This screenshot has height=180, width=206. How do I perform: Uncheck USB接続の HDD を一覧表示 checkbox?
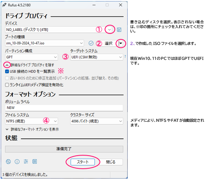coord(7,71)
